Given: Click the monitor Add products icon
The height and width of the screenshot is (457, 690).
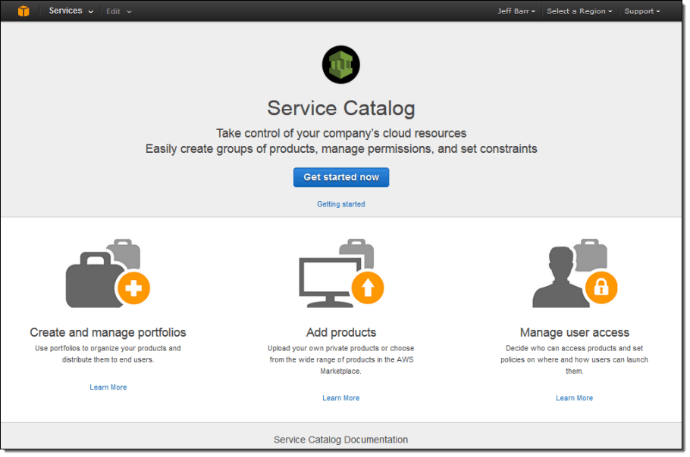Looking at the screenshot, I should click(x=341, y=273).
